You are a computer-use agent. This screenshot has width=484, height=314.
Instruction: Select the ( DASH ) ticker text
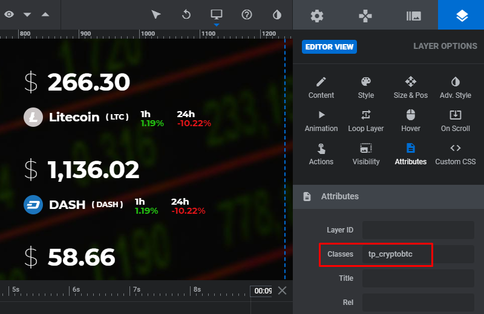click(107, 205)
